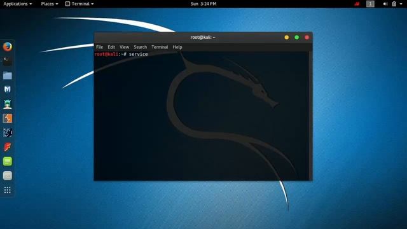Viewport: 407px width, 229px height.
Task: Open the Terminal menu in terminal menubar
Action: [x=160, y=47]
